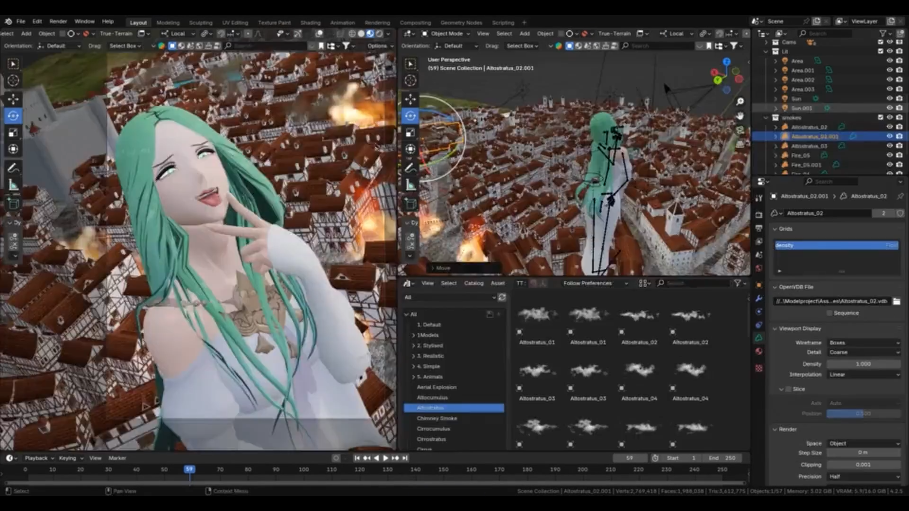Select the Aerial Explosion catalog

coord(437,387)
